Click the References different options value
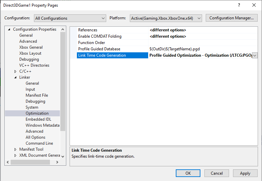The height and width of the screenshot is (181, 262). click(168, 30)
